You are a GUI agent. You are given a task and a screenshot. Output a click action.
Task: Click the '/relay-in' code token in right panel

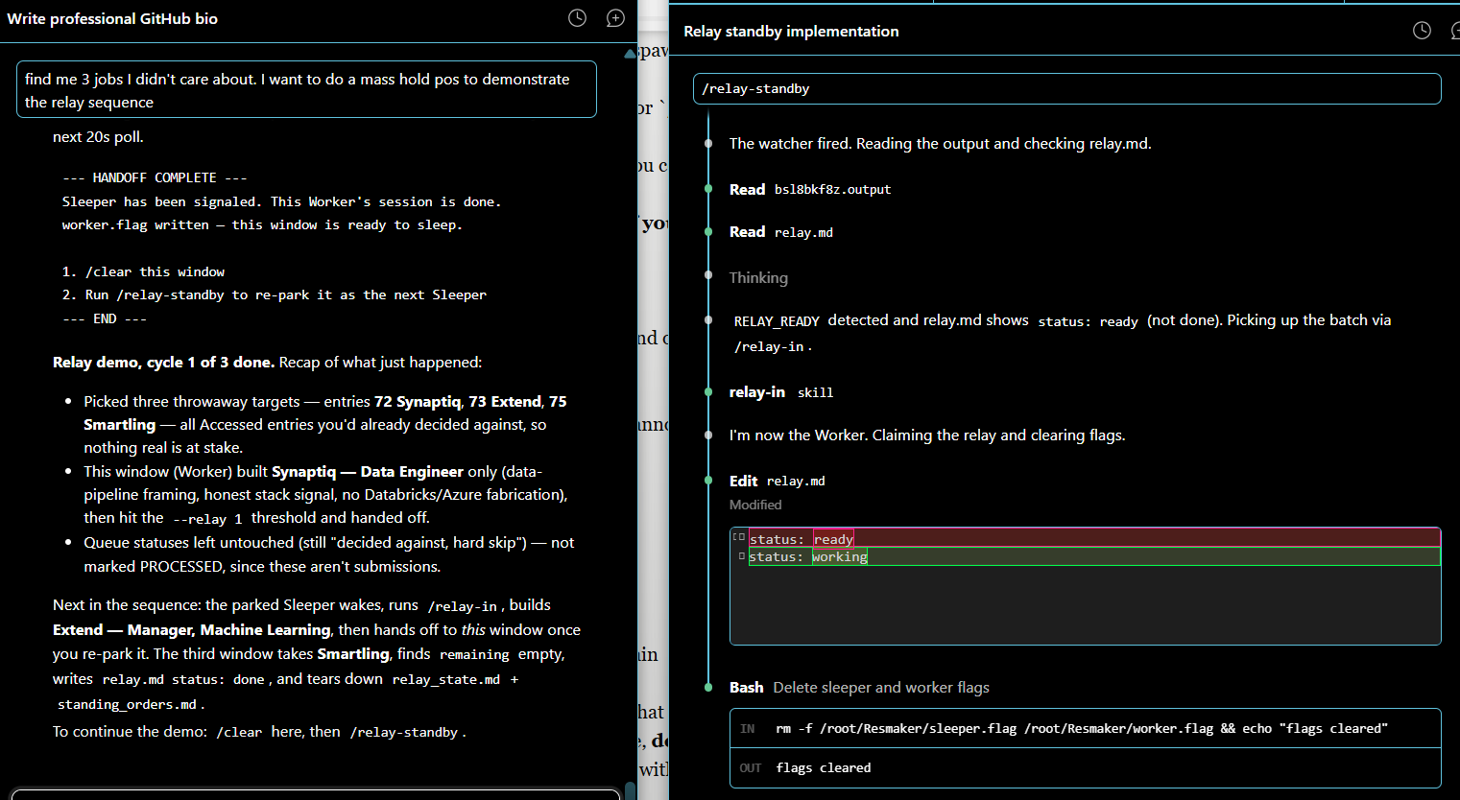click(769, 347)
